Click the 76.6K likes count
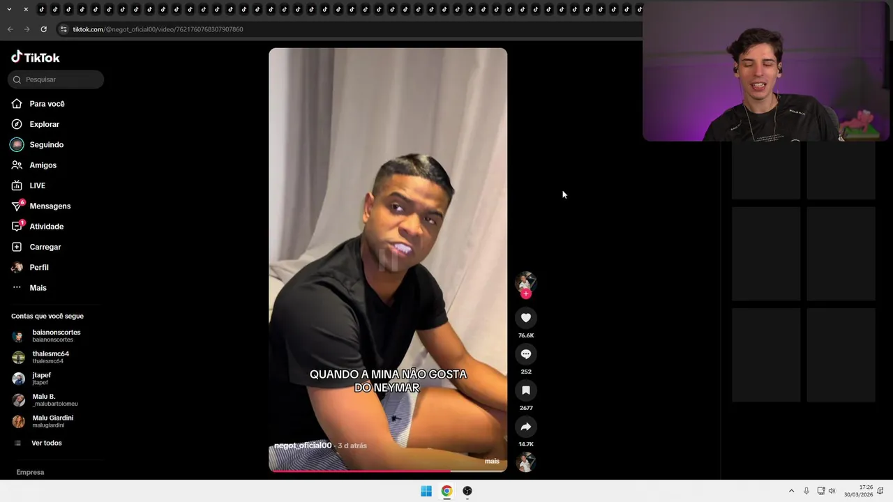 (526, 335)
